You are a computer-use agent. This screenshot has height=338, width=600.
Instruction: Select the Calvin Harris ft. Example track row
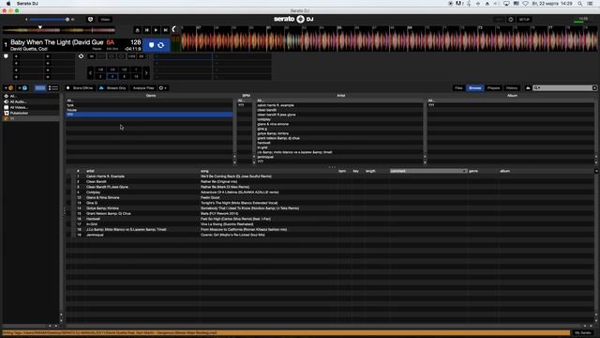(x=330, y=177)
